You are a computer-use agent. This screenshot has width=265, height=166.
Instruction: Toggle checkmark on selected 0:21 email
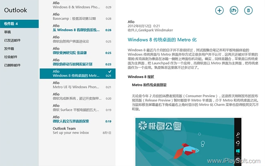coord(110,72)
